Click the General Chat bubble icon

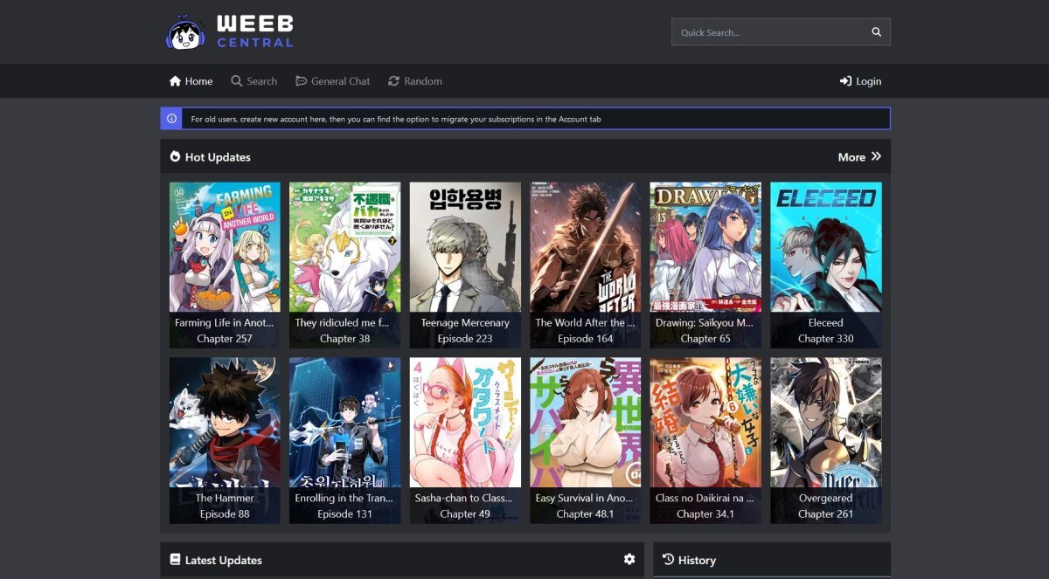pyautogui.click(x=302, y=81)
